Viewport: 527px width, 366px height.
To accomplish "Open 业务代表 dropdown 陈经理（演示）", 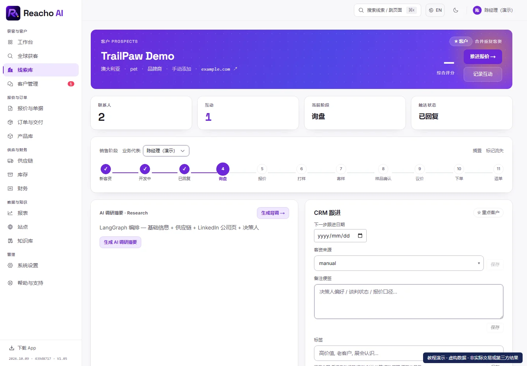I will (166, 151).
